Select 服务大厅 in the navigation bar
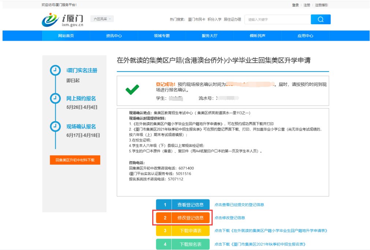 [210, 36]
